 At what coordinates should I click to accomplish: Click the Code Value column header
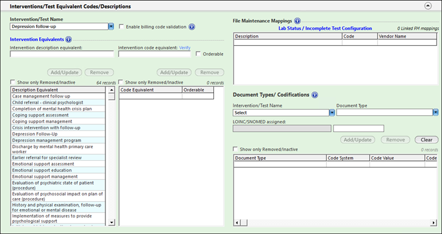397,158
